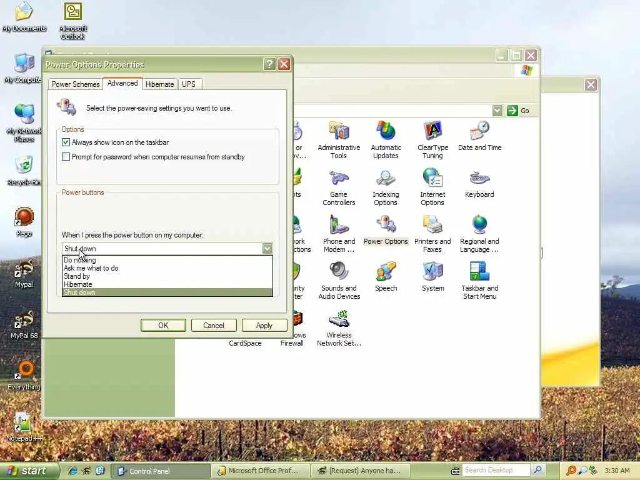The width and height of the screenshot is (640, 480).
Task: Open Speech settings icon
Action: click(386, 277)
